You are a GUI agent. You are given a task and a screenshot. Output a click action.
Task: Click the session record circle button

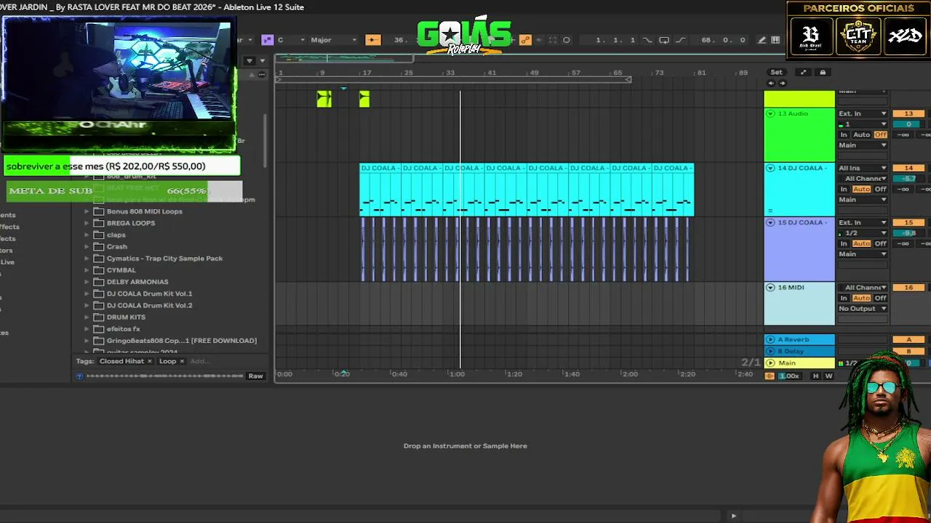[x=567, y=40]
